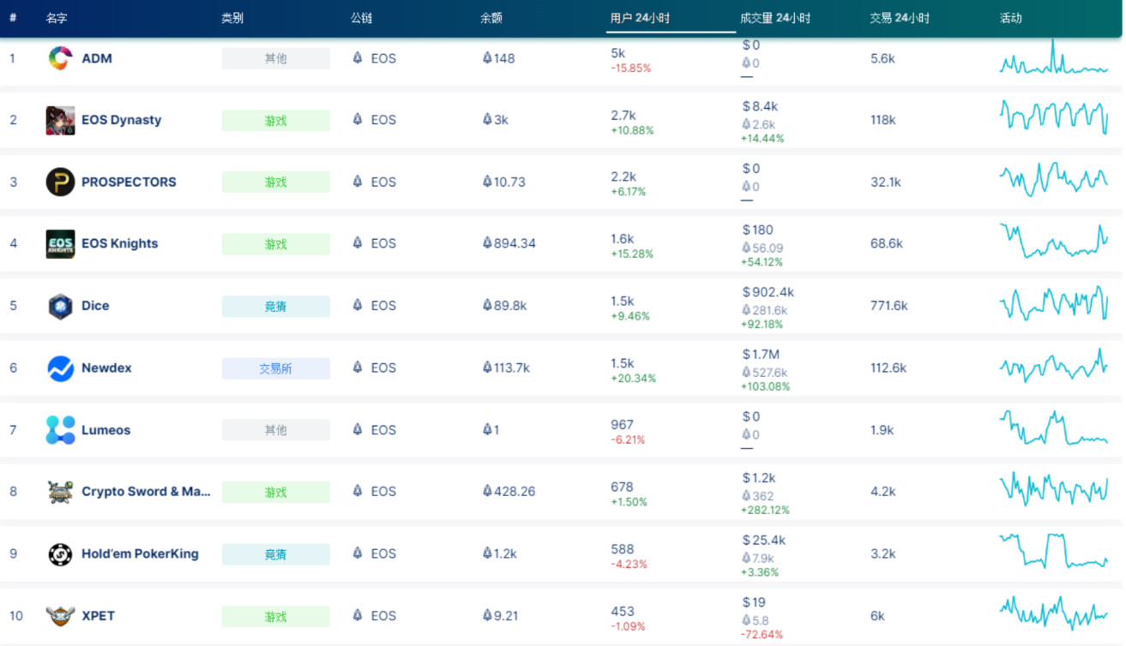Click the 113.7k balance value
1126x646 pixels.
point(506,368)
